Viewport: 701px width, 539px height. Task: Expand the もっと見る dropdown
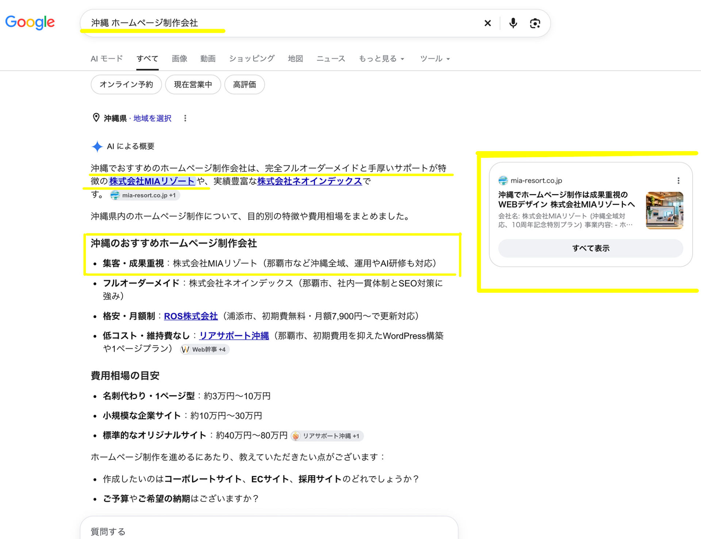click(382, 58)
